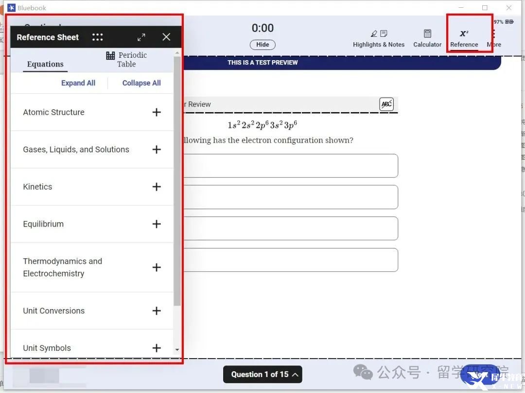Image resolution: width=525 pixels, height=393 pixels.
Task: Toggle the Reference sheet button
Action: pos(464,39)
